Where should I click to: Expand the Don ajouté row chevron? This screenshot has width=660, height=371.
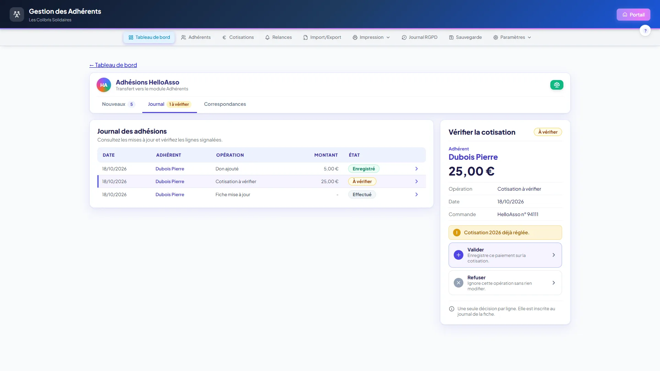pos(416,169)
